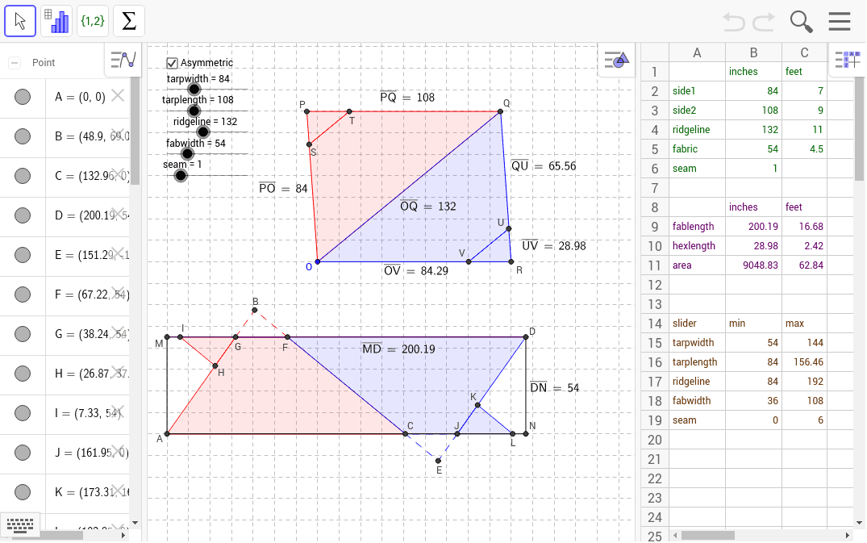The width and height of the screenshot is (867, 543).
Task: Toggle visibility of point A
Action: click(23, 97)
